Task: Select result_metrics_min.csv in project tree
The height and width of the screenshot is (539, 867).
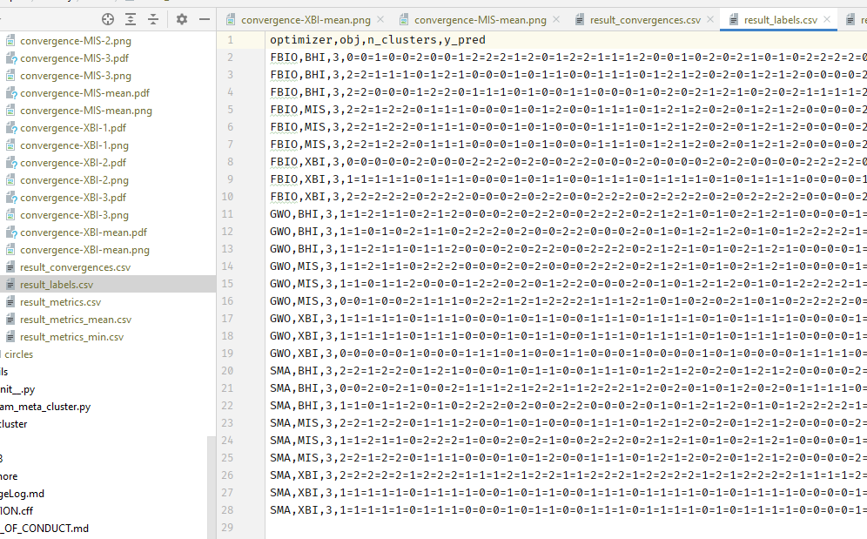Action: (x=72, y=337)
